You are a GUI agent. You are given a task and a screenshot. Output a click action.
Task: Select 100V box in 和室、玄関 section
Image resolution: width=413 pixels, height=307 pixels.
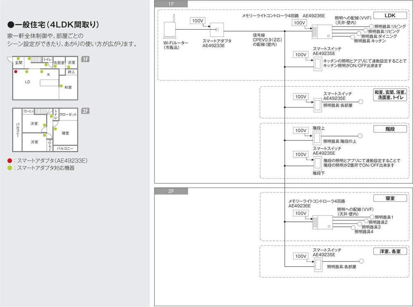301,97
